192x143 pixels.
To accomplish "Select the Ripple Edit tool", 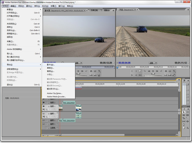I will click(x=184, y=115).
